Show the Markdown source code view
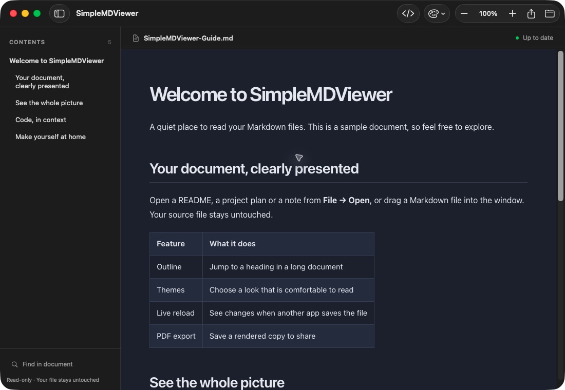Viewport: 565px width, 390px height. (x=408, y=14)
